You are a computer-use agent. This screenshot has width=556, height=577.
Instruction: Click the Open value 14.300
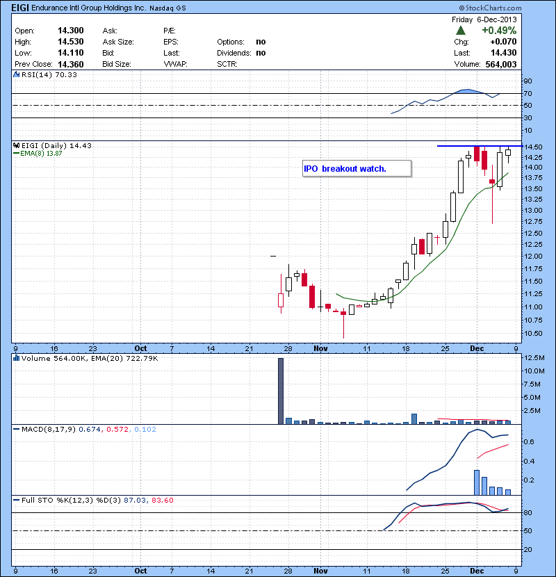[x=71, y=31]
